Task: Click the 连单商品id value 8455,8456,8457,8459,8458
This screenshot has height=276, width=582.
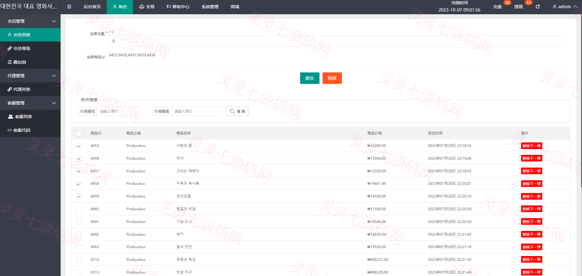Action: tap(132, 55)
